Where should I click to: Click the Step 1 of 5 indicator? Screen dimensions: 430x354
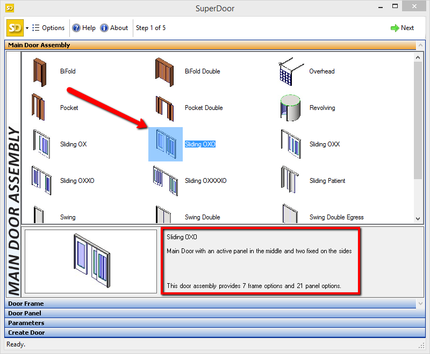tap(151, 28)
